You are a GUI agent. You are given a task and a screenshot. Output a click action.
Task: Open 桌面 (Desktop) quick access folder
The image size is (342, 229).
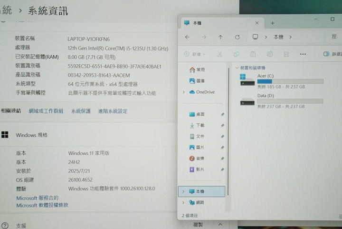[x=197, y=114]
